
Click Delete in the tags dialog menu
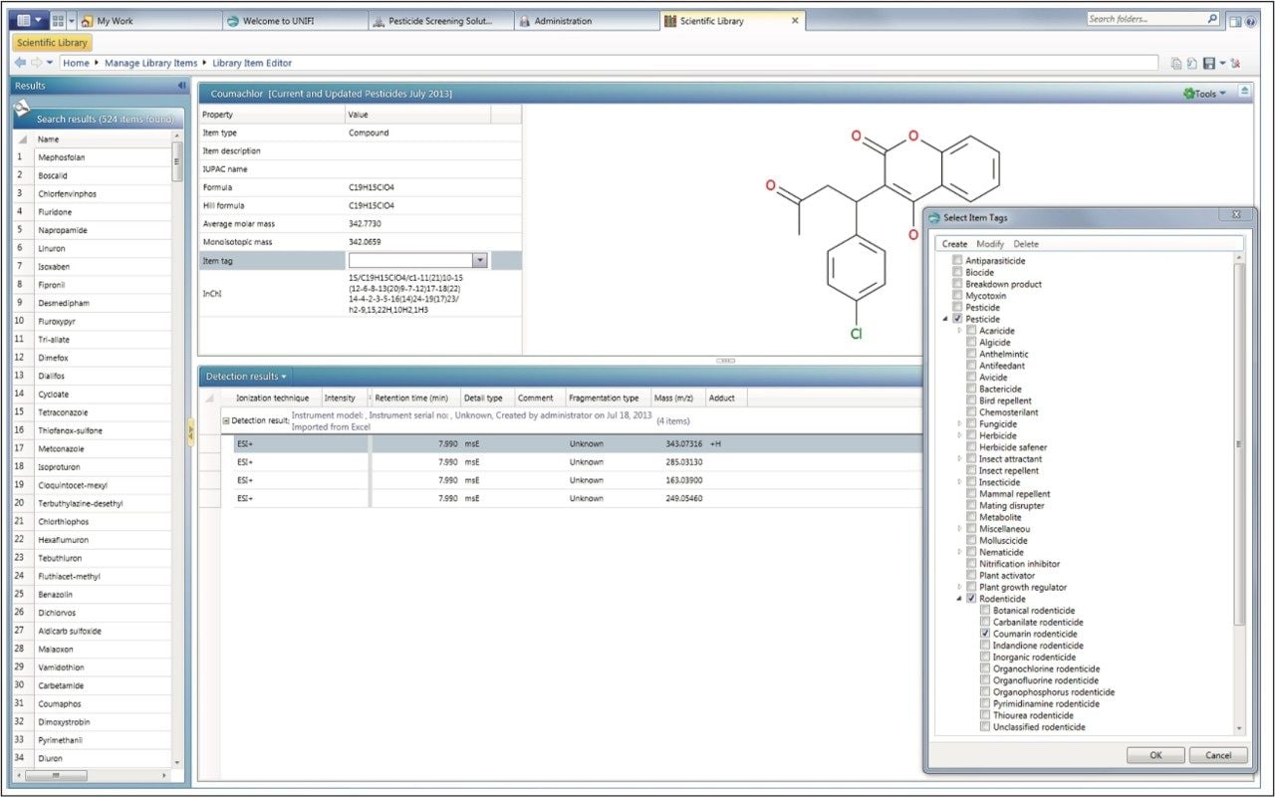click(1026, 244)
